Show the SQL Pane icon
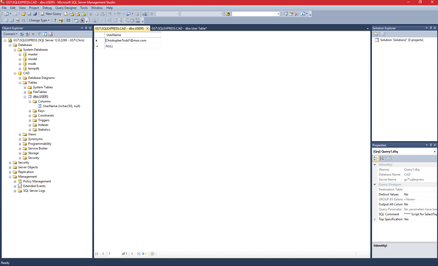The height and width of the screenshot is (266, 438). pos(17,20)
